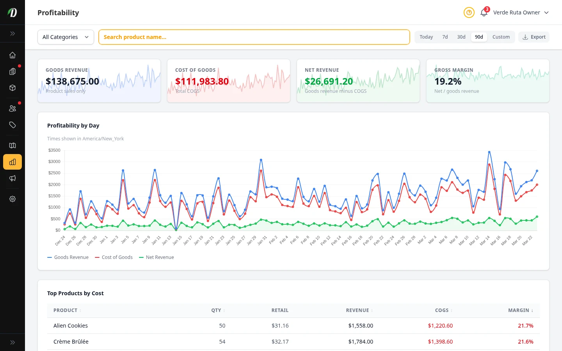Open the All Categories dropdown

click(x=66, y=37)
